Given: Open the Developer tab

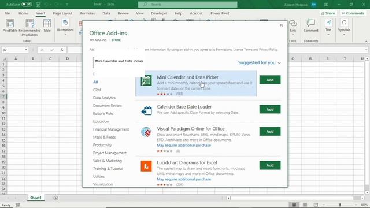Looking at the screenshot, I should [159, 13].
